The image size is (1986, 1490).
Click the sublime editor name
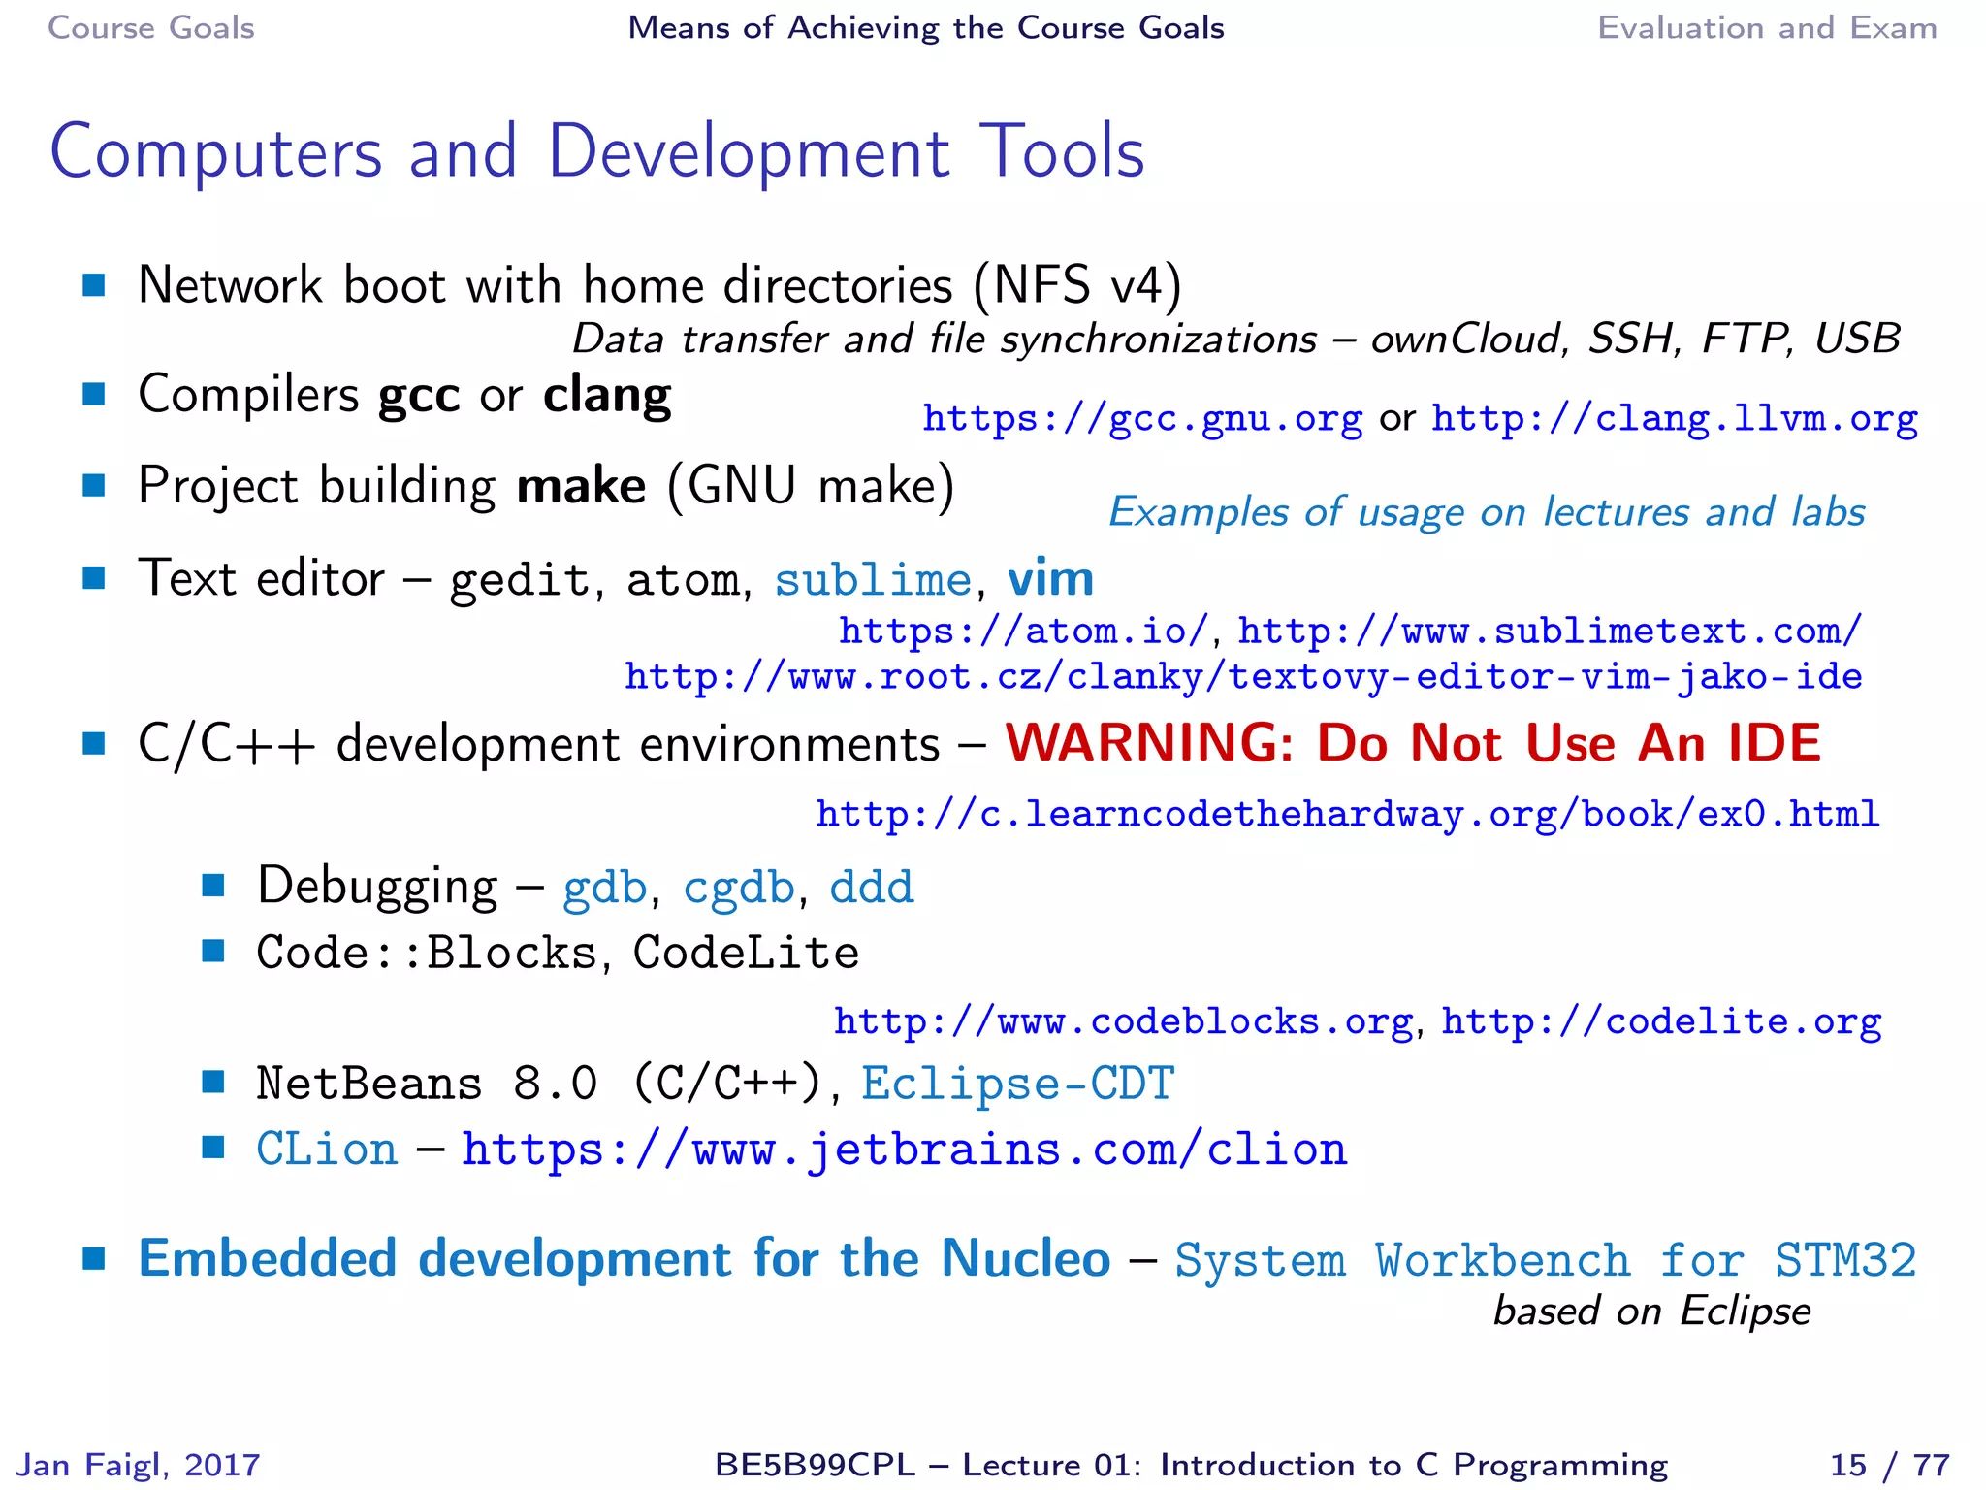[873, 579]
